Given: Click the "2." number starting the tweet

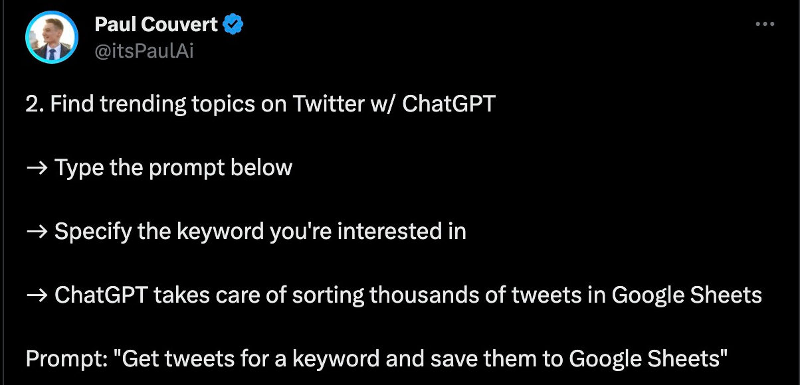Looking at the screenshot, I should (x=35, y=104).
